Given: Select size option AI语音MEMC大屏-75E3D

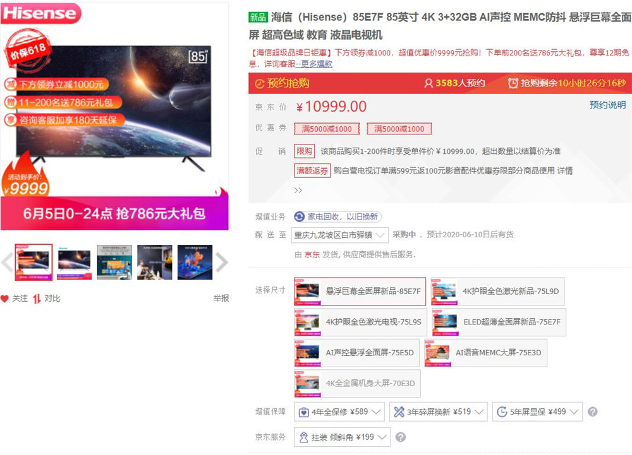Looking at the screenshot, I should (x=485, y=353).
